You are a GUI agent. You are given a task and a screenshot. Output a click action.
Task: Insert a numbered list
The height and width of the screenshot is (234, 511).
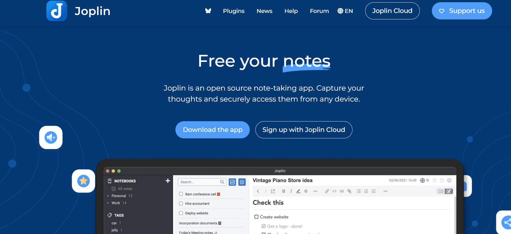(366, 191)
